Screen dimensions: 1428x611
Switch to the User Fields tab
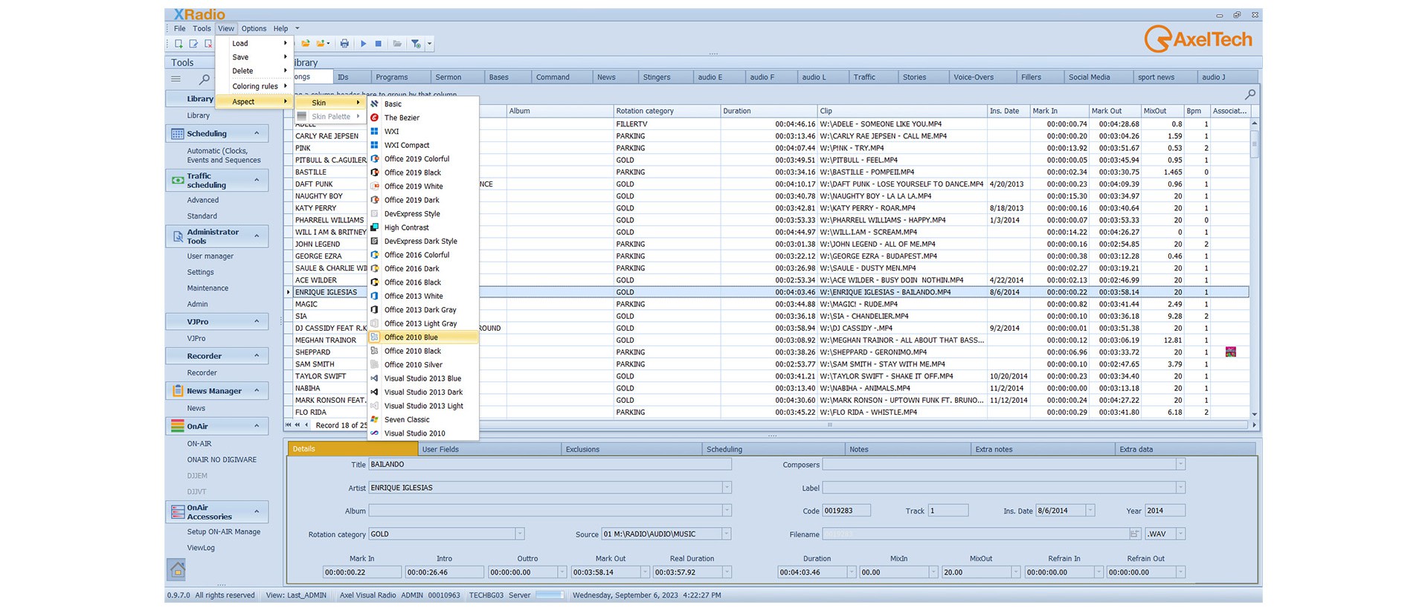(440, 449)
